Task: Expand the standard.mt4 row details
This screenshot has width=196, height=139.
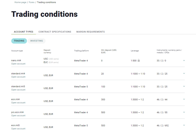Action: point(184,73)
